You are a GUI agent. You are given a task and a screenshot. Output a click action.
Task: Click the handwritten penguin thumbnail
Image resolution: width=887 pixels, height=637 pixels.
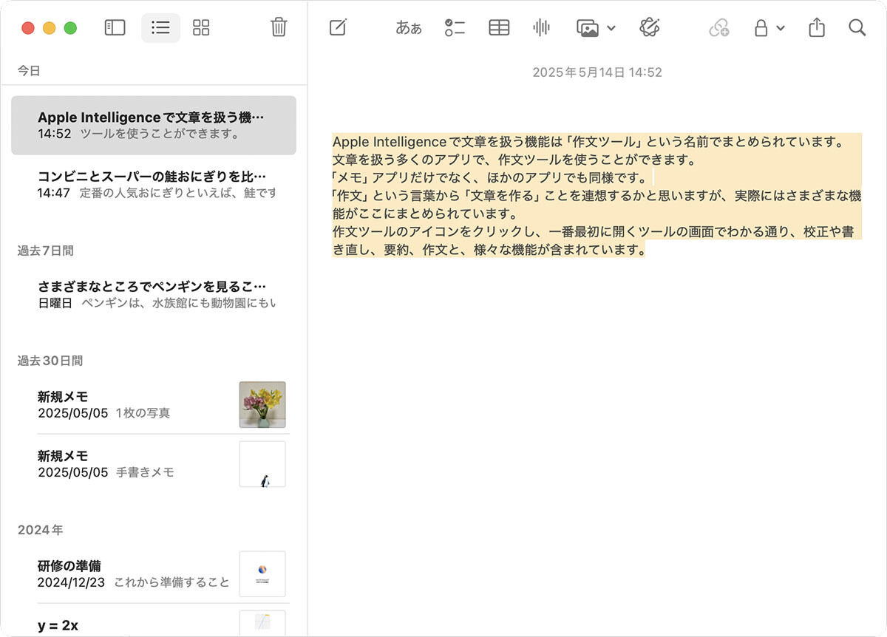262,464
